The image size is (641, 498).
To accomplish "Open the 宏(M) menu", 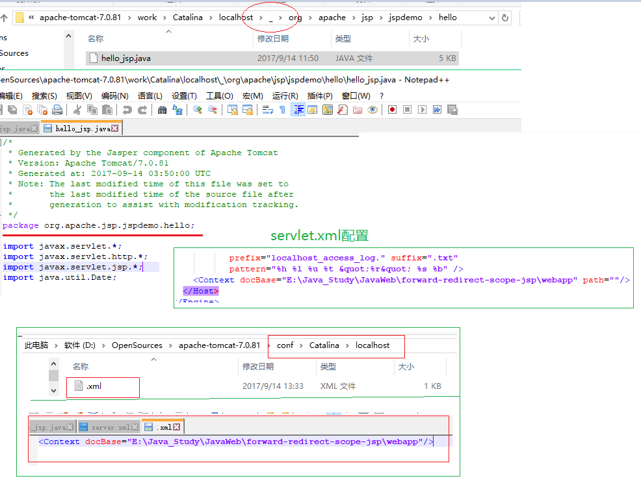I will pos(253,96).
